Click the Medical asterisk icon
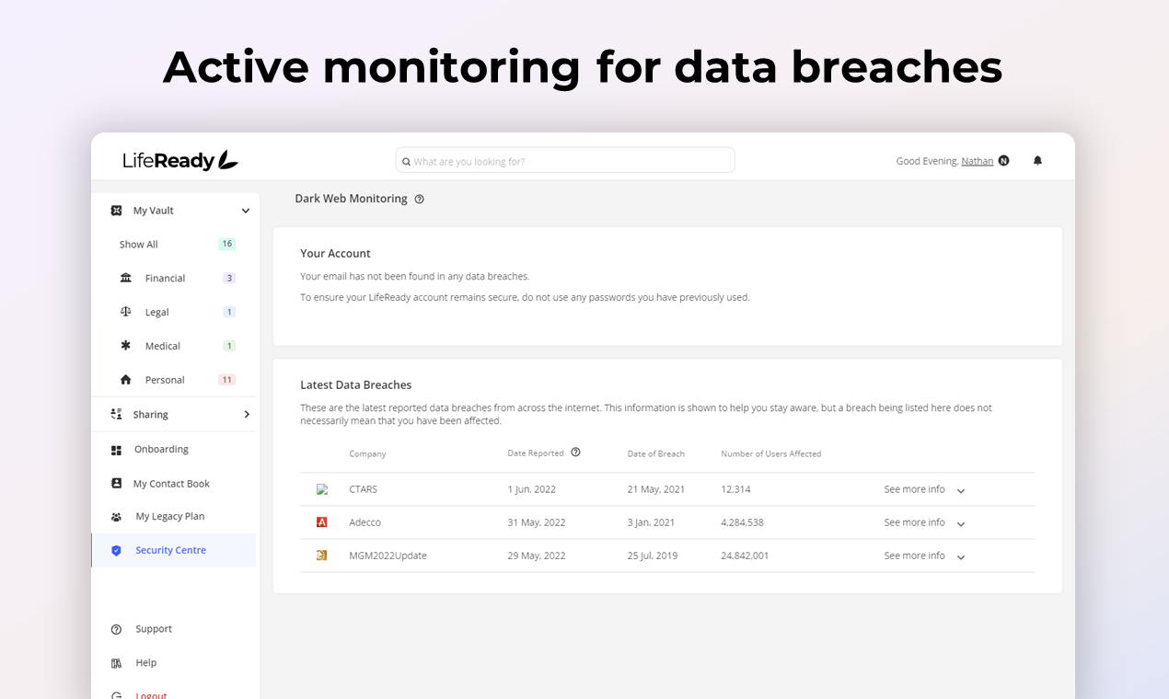 (126, 346)
